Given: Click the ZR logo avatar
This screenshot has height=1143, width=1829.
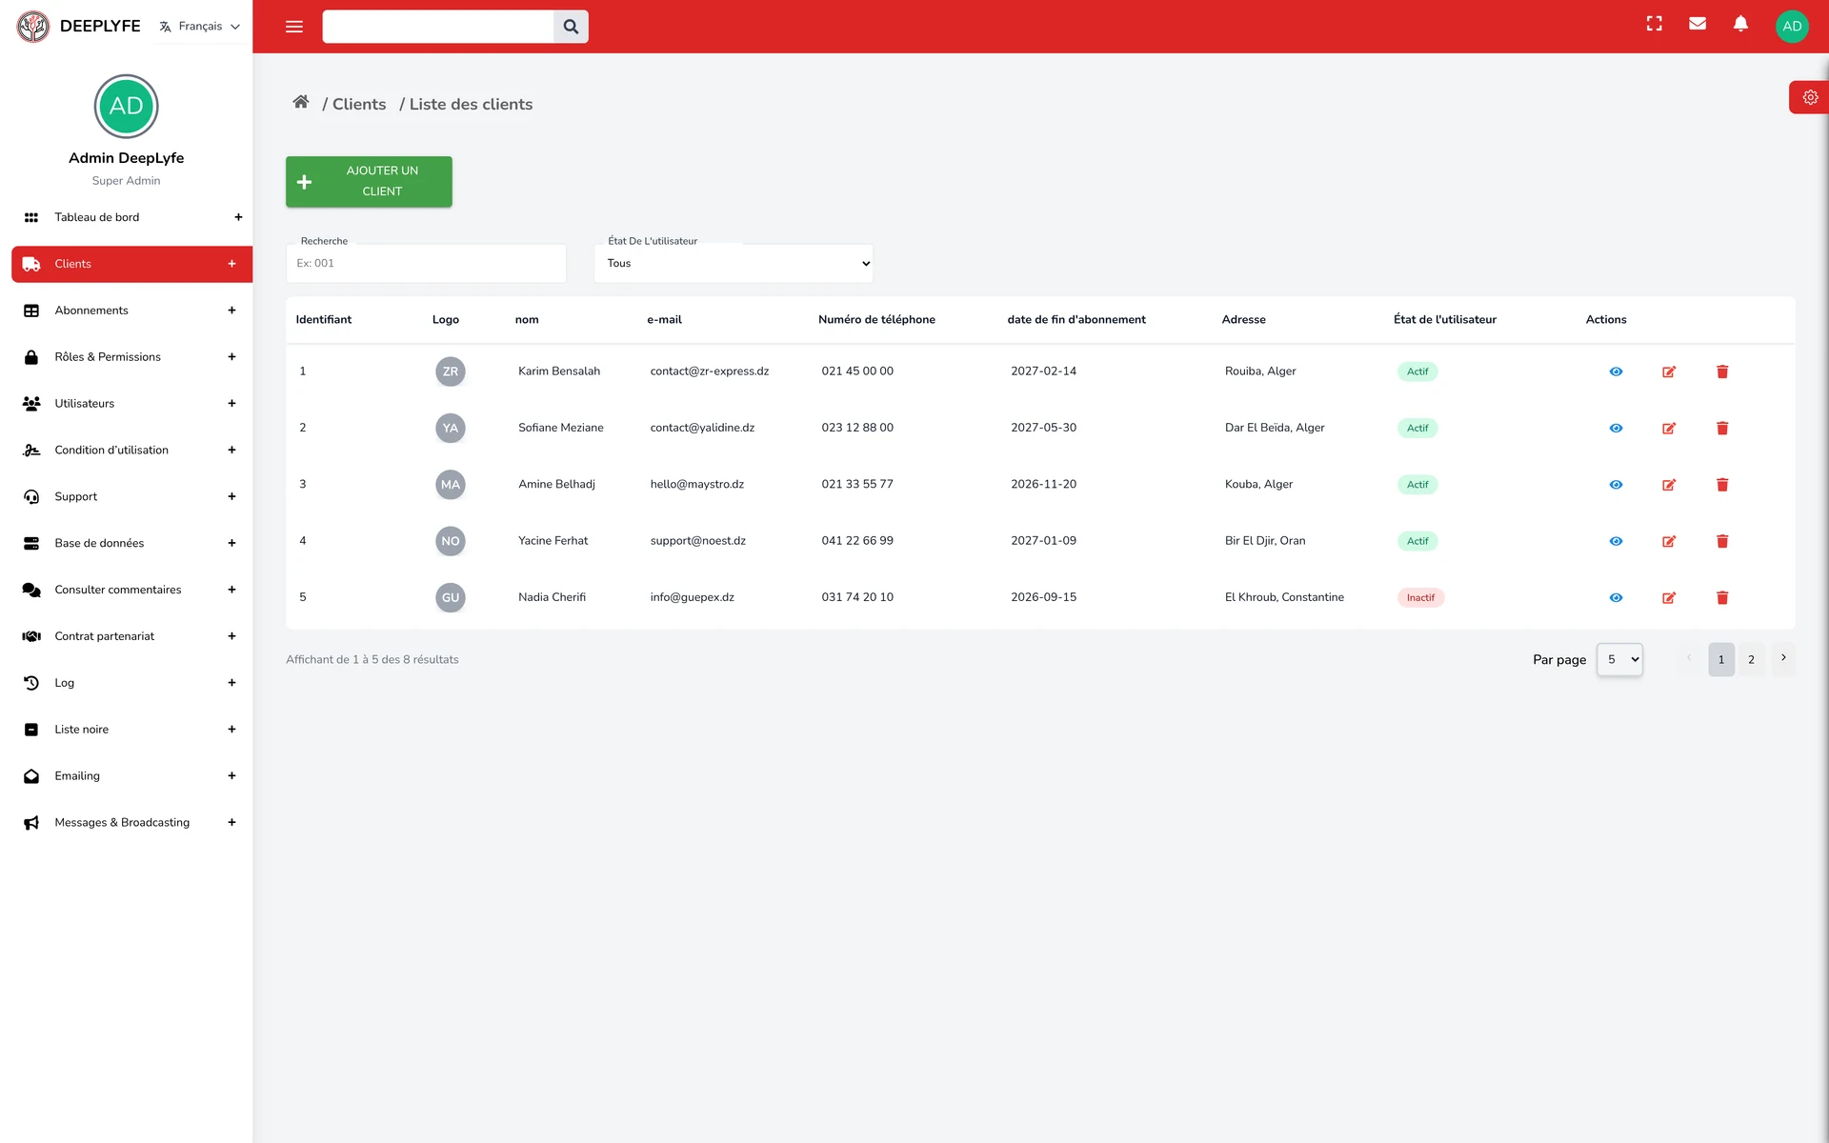Looking at the screenshot, I should point(451,371).
